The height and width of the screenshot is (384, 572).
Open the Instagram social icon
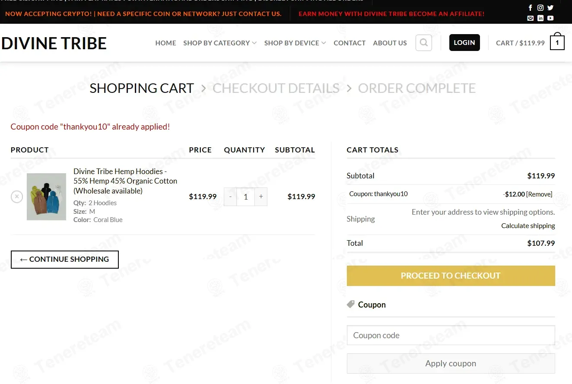point(540,8)
